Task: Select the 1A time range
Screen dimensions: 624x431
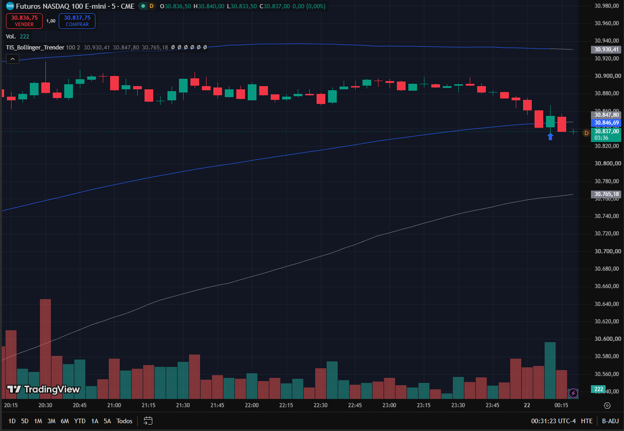Action: click(95, 421)
